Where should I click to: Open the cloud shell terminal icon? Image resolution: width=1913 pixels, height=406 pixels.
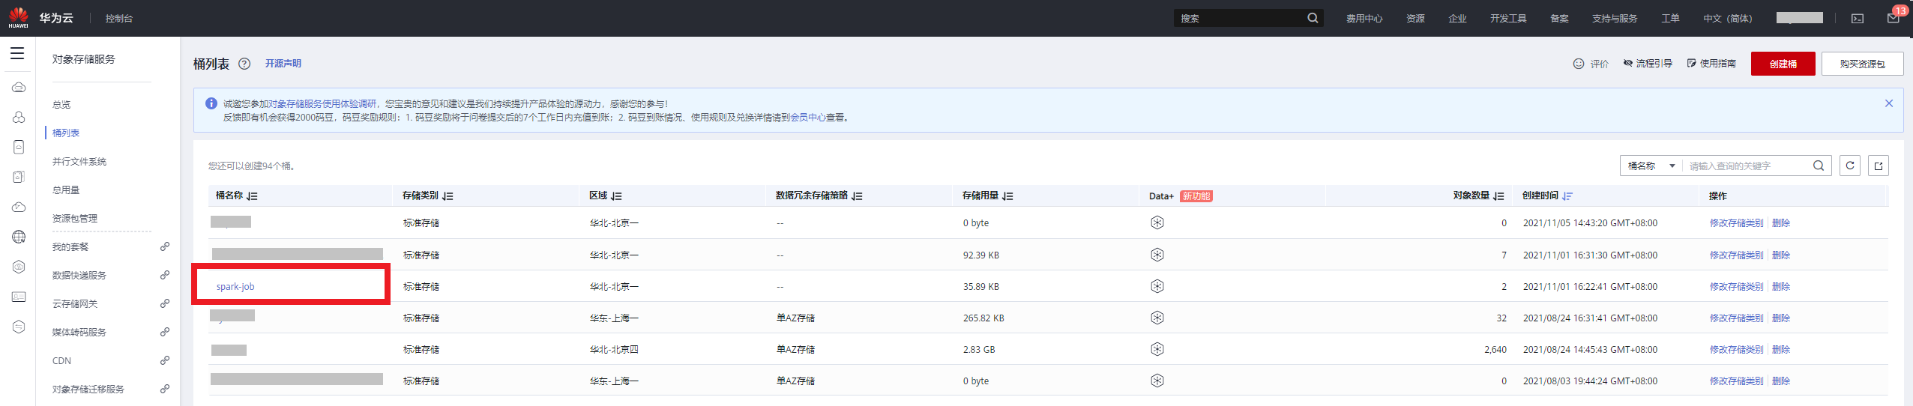tap(1858, 19)
